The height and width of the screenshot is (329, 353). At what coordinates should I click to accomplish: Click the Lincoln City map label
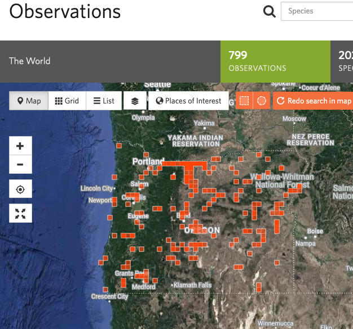(x=97, y=188)
